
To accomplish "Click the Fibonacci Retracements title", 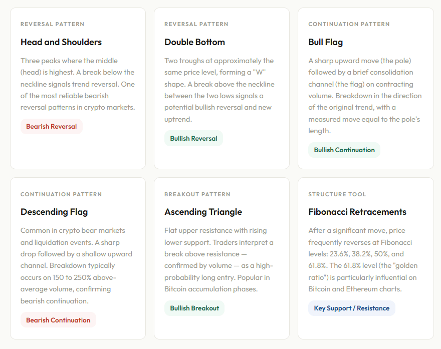I will point(357,212).
